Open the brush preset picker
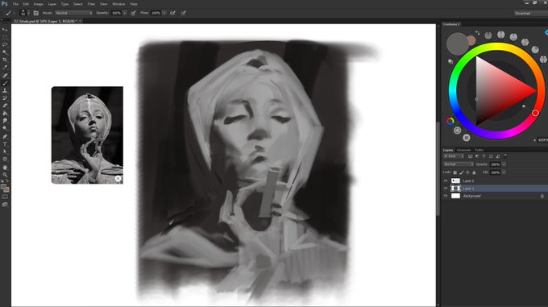 tap(24, 13)
